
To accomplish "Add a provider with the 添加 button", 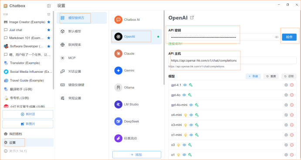I will [x=137, y=155].
